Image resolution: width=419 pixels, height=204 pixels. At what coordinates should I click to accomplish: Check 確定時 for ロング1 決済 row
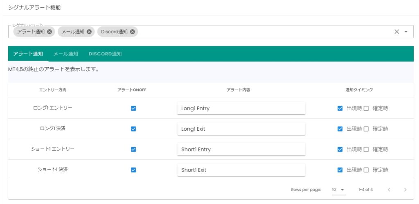[366, 129]
